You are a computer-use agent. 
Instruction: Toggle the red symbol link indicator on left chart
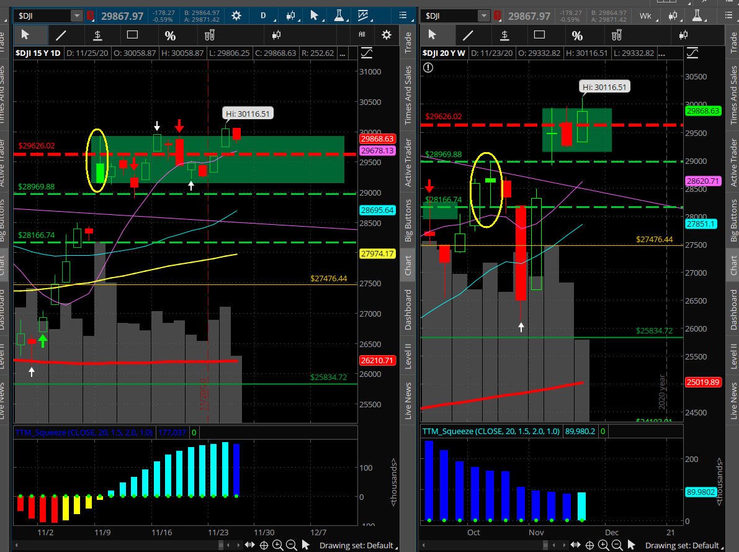click(x=91, y=16)
